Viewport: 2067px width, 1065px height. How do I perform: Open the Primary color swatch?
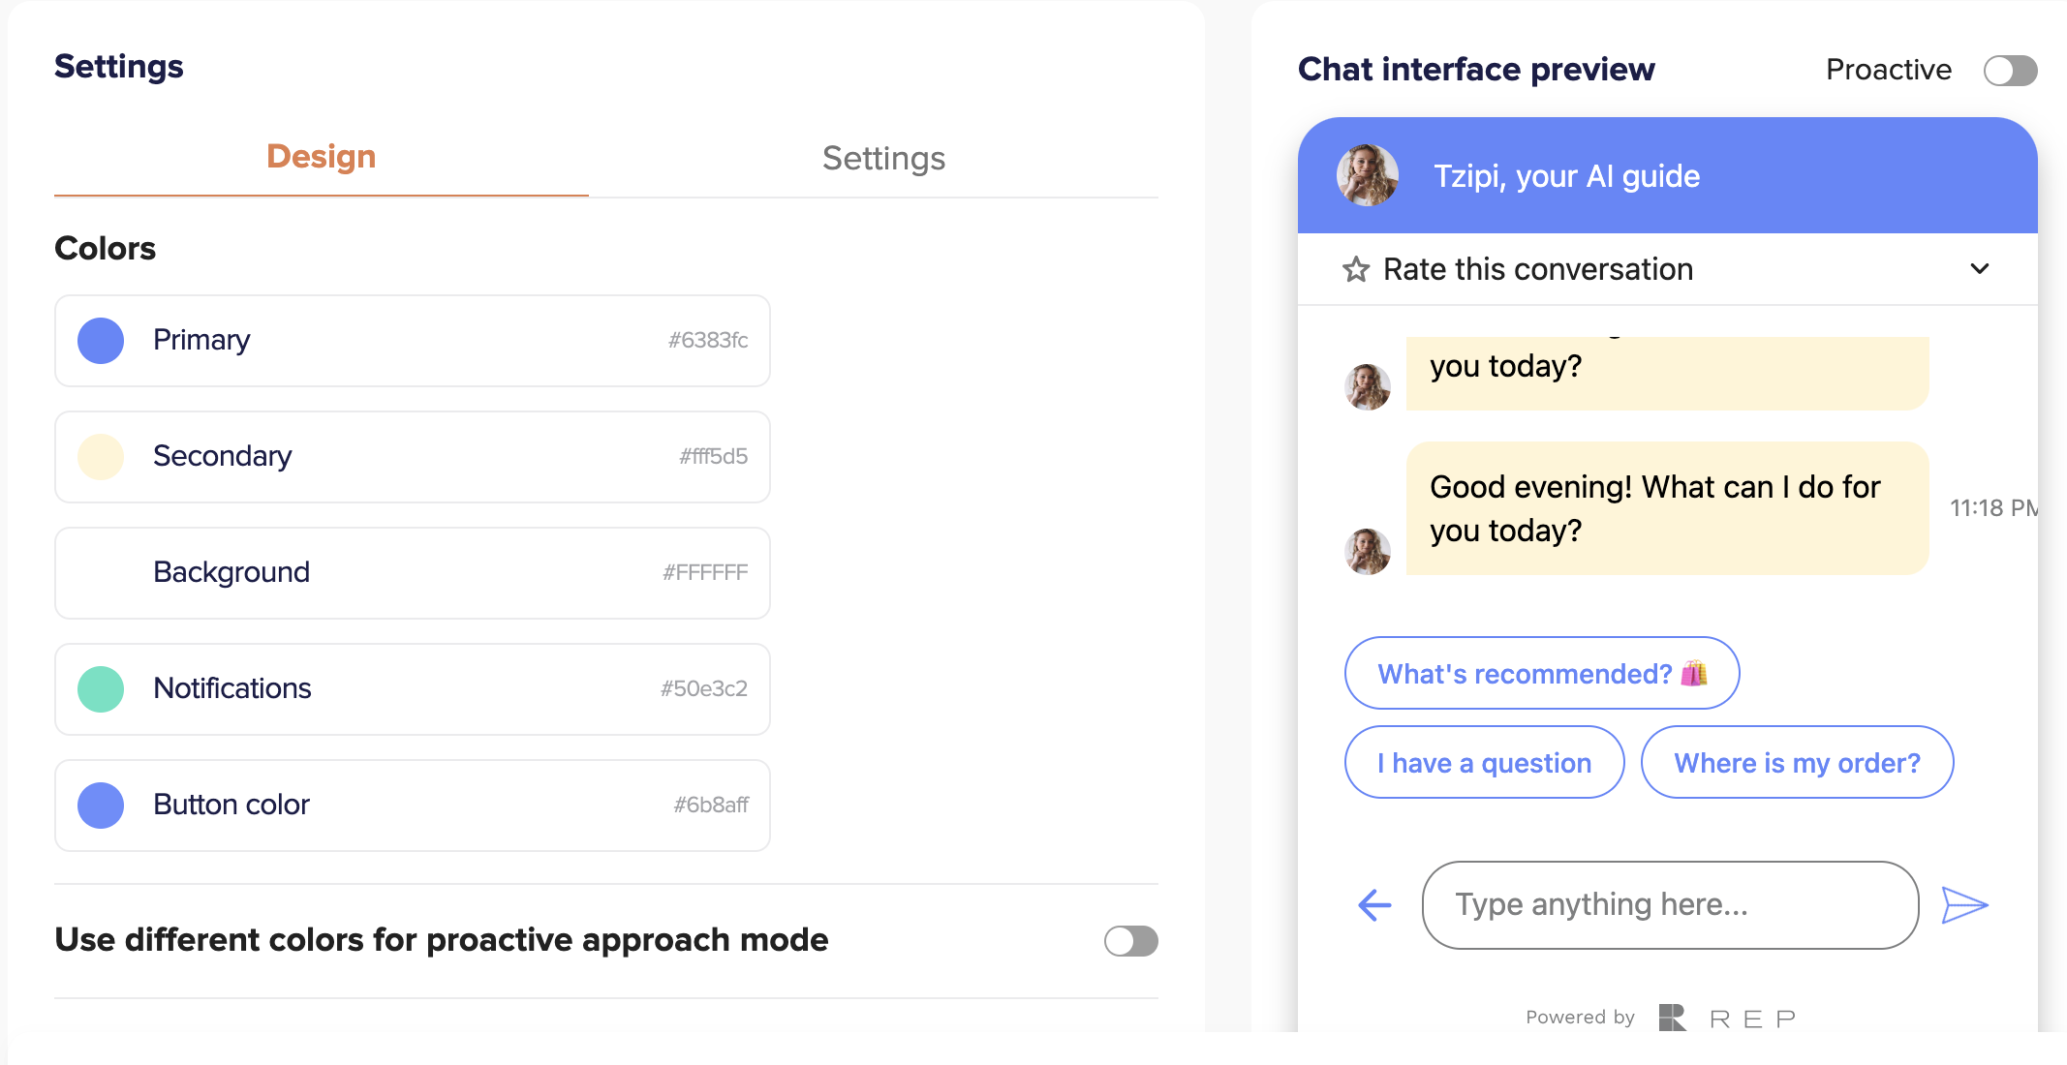tap(101, 341)
